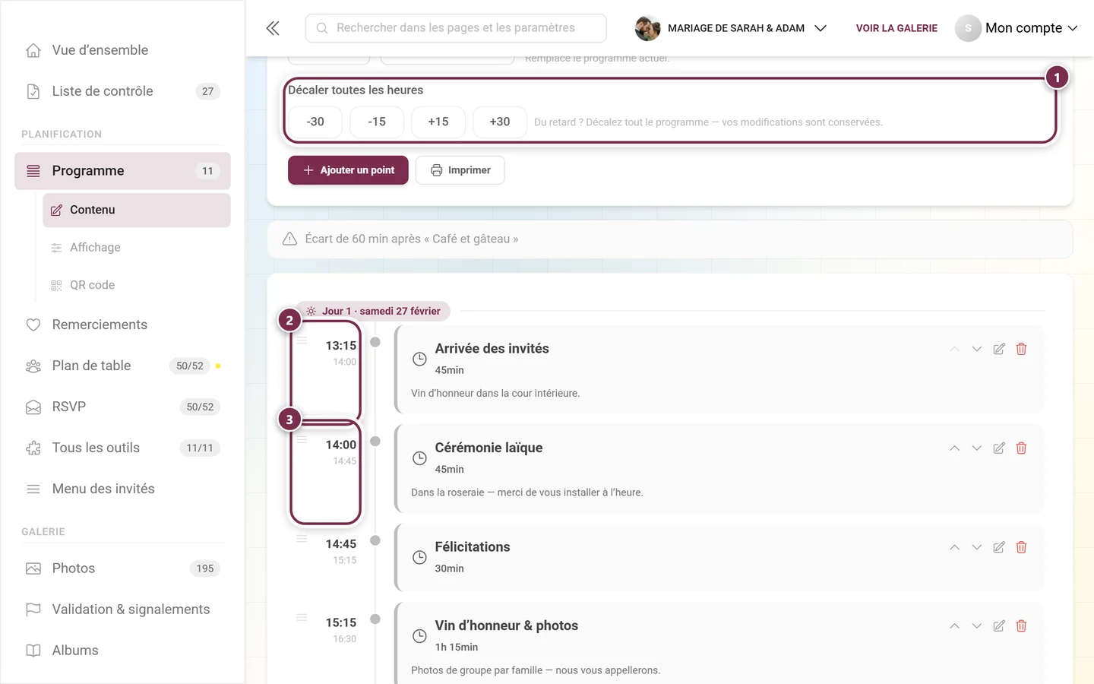
Task: Edit the Cérémonie laïque entry
Action: (x=999, y=448)
